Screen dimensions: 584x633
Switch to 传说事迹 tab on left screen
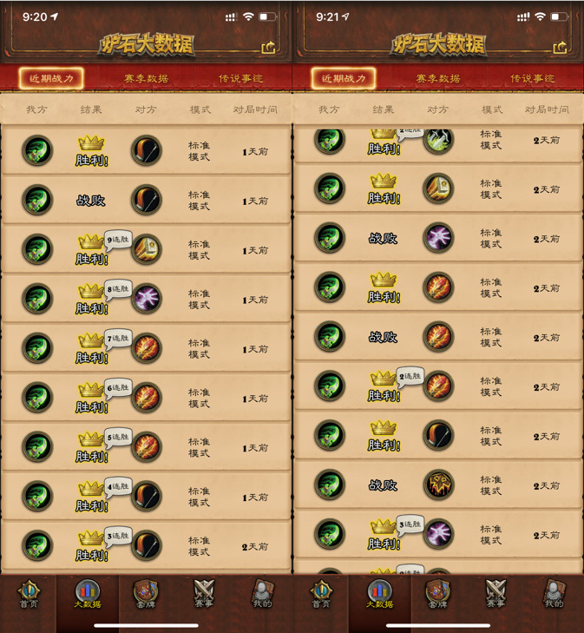pos(240,78)
